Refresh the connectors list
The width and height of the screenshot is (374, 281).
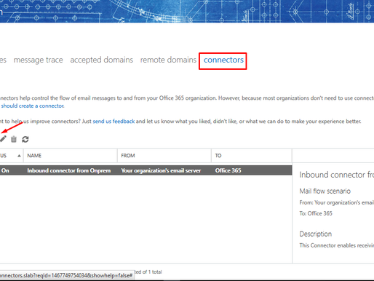point(25,139)
